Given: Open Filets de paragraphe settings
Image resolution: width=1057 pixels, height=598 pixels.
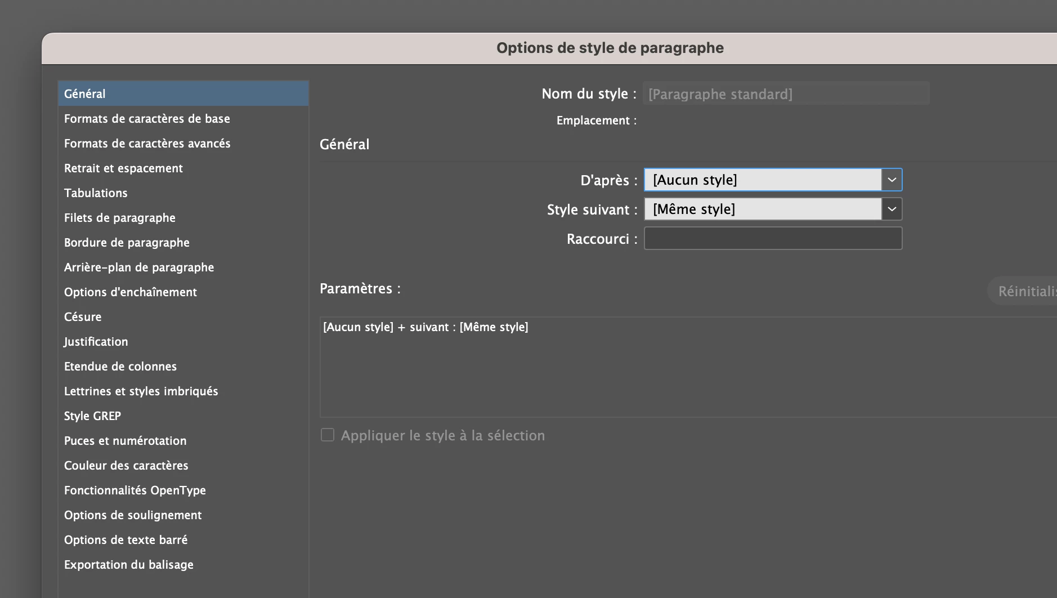Looking at the screenshot, I should pos(119,218).
